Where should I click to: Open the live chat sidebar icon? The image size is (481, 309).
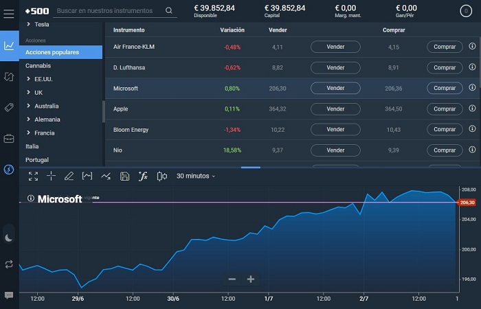click(x=8, y=295)
